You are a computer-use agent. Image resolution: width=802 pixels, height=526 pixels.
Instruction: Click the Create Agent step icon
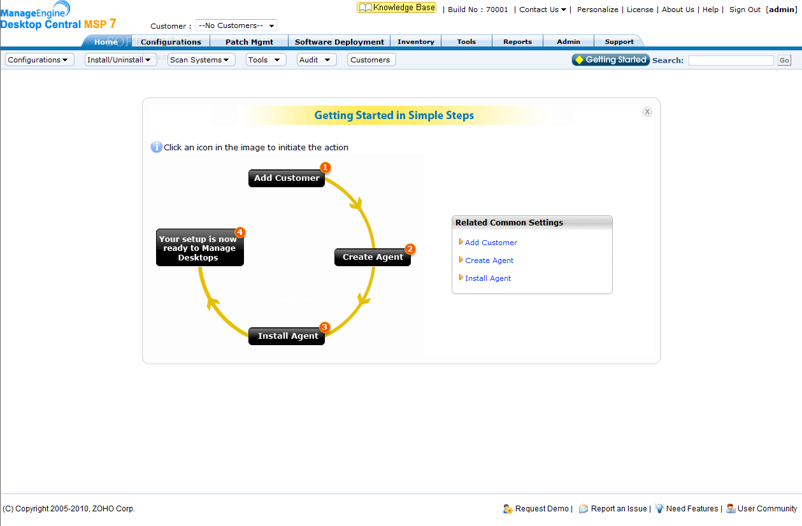373,257
